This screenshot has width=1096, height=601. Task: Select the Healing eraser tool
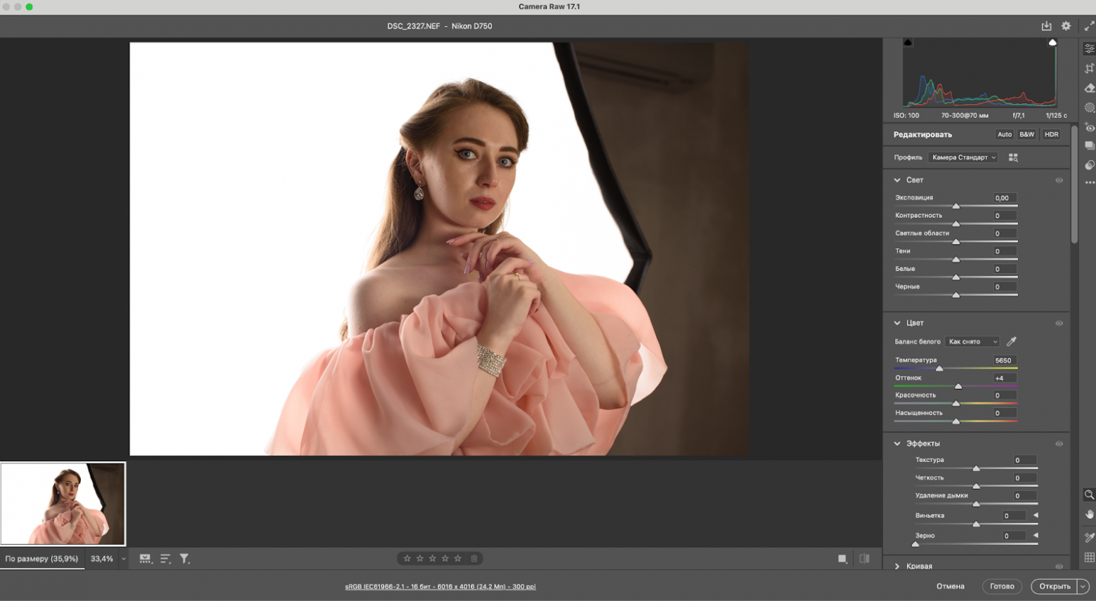pos(1089,88)
